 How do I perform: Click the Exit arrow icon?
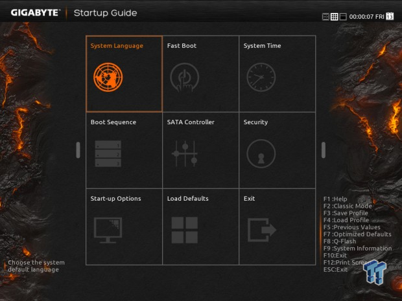click(262, 230)
